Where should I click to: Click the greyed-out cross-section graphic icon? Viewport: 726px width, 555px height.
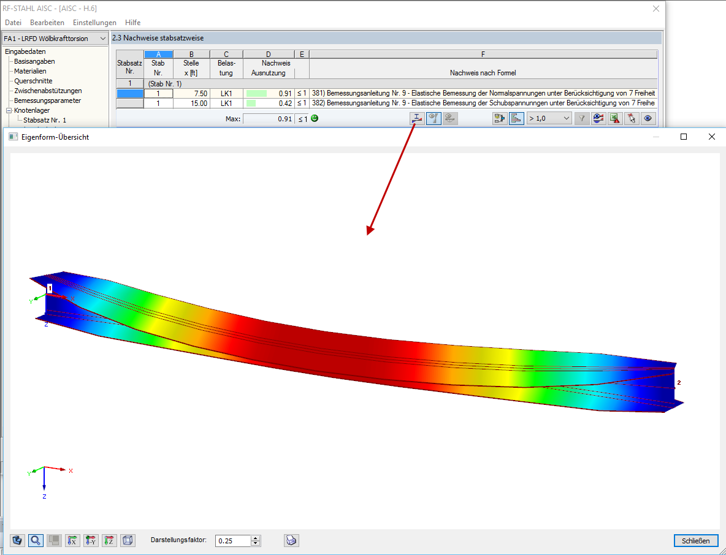click(449, 118)
